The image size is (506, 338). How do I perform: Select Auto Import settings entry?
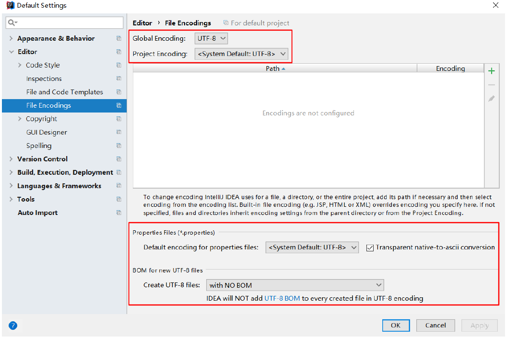(38, 213)
